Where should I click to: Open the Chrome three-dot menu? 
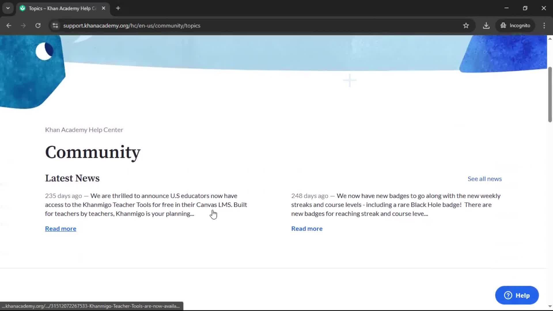544,26
